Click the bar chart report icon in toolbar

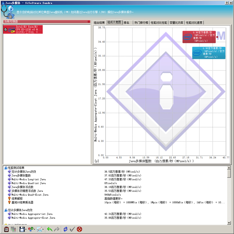point(13,229)
